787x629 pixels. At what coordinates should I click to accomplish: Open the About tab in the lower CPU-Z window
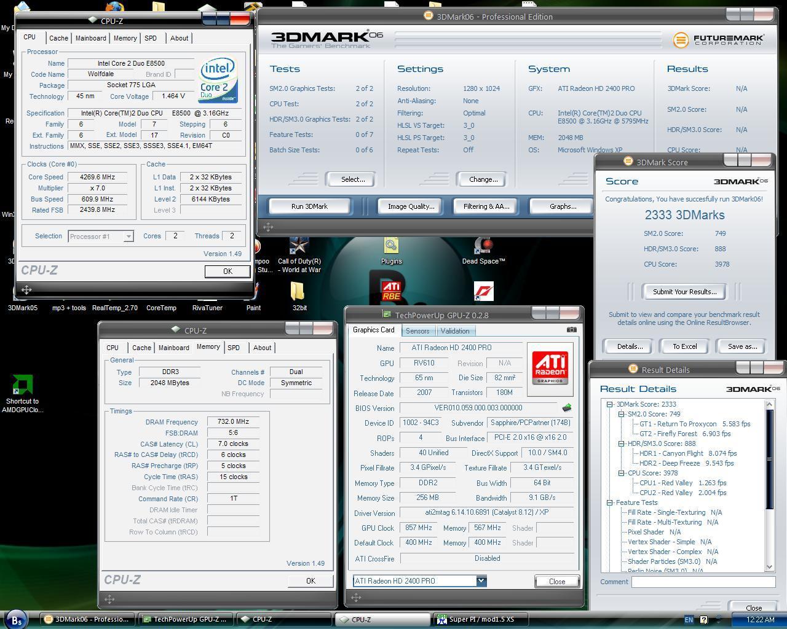263,348
